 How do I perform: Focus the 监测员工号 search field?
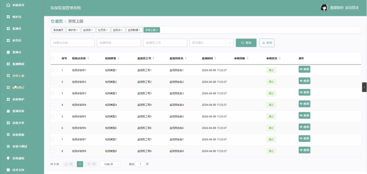[165, 43]
